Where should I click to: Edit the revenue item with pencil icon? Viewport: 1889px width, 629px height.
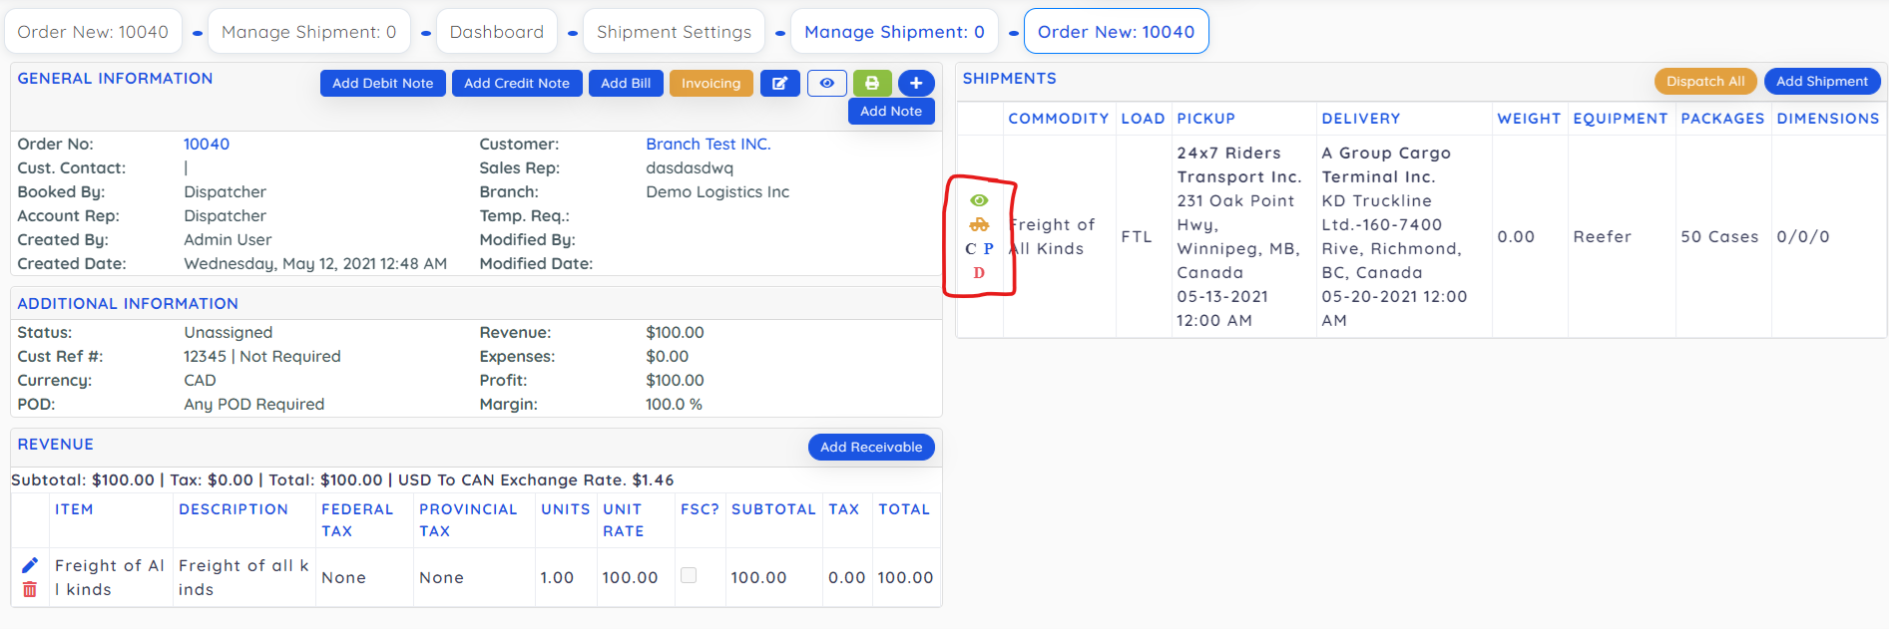[x=30, y=565]
